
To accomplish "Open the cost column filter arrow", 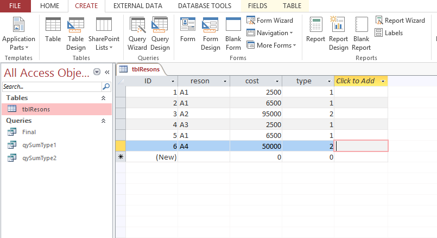I will coord(276,81).
